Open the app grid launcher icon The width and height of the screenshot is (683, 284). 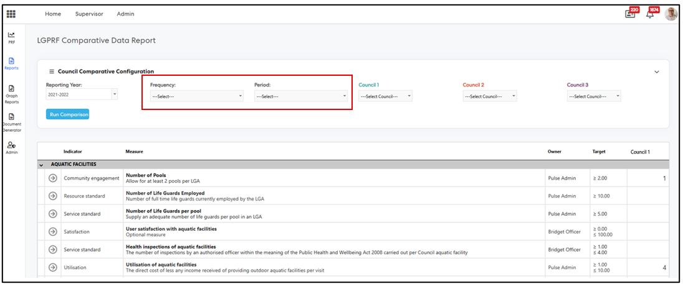pyautogui.click(x=11, y=14)
